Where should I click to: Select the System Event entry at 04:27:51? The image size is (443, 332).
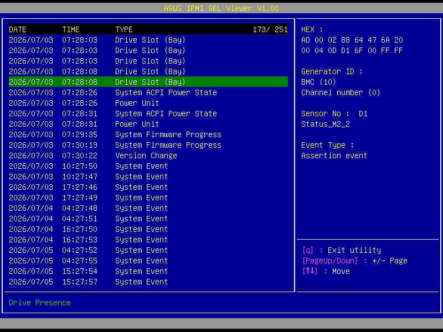pos(148,219)
